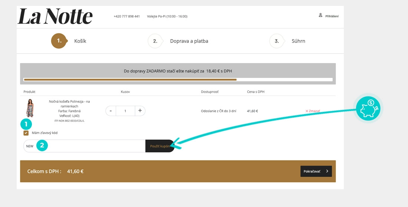Click the step 1 circle for Košík
This screenshot has width=408, height=207.
[60, 41]
